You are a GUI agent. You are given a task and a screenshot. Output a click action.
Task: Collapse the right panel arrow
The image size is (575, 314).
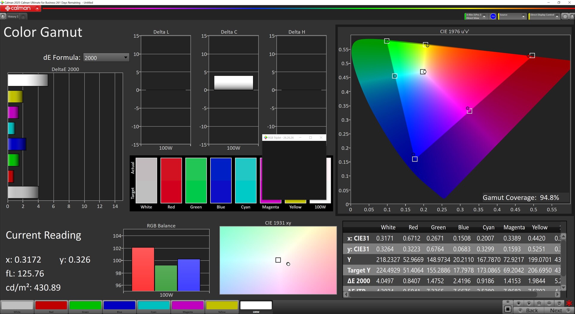[572, 16]
